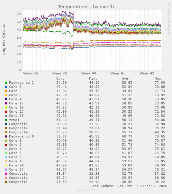Click the 'temp1' legend label
Image resolution: width=172 pixels, height=194 pixels.
click(14, 120)
